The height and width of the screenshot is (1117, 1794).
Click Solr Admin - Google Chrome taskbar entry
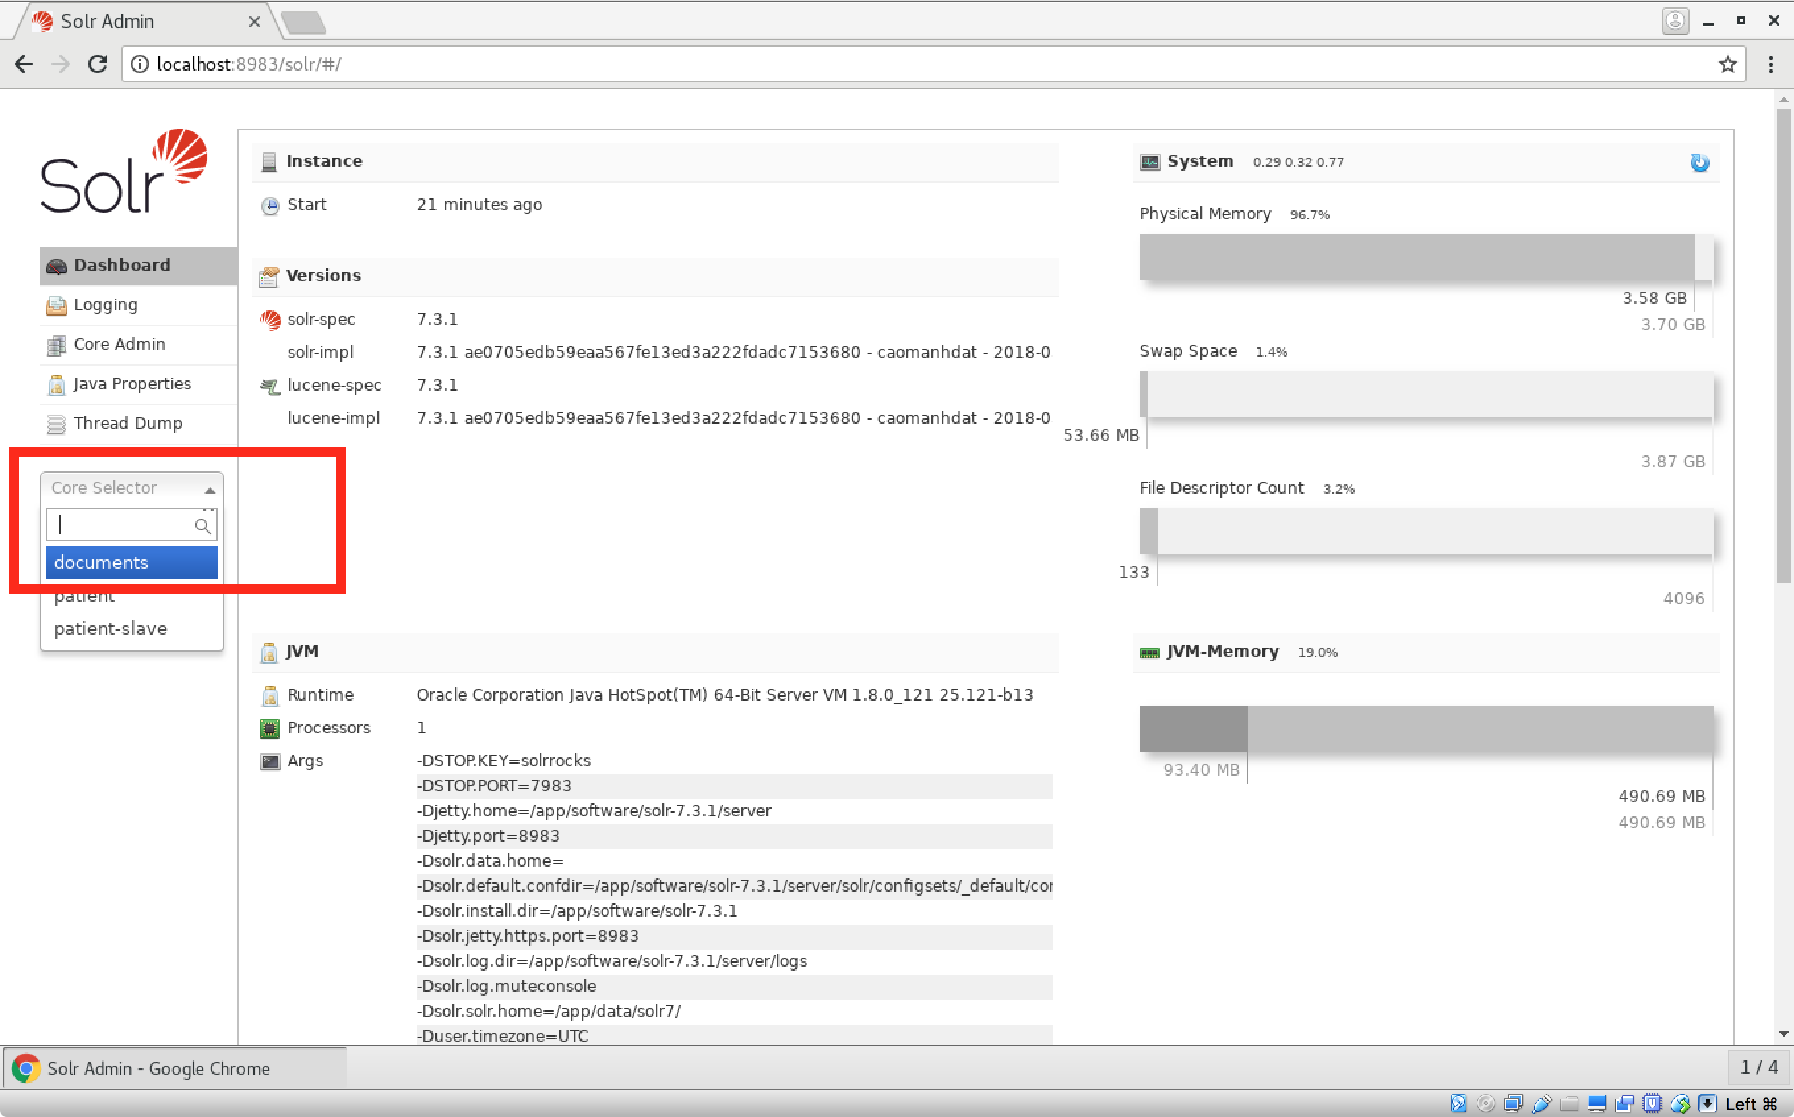point(174,1068)
